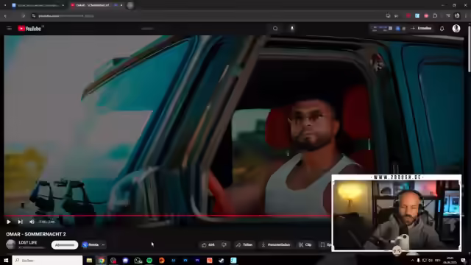The image size is (471, 265).
Task: Click the Herunterladen download button
Action: coord(276,245)
